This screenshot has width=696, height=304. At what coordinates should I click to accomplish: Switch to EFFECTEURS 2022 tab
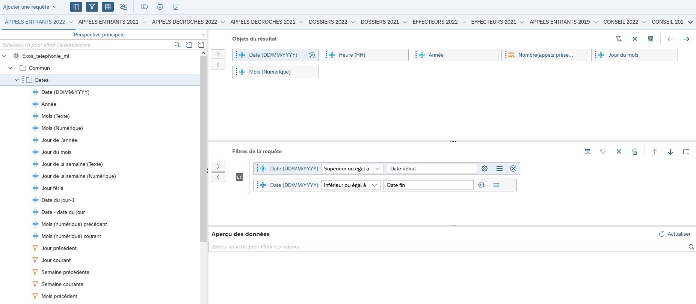[x=435, y=22]
